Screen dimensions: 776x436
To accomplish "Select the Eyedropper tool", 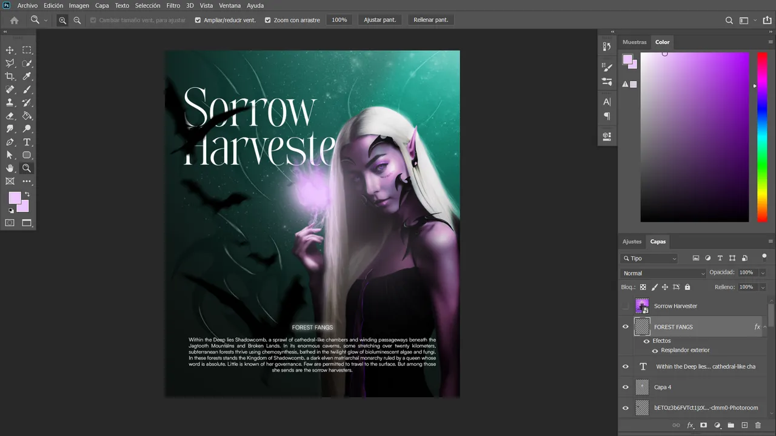I will (27, 76).
